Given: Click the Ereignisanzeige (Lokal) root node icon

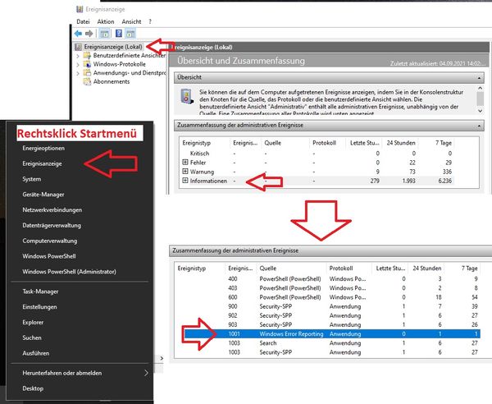Looking at the screenshot, I should tap(77, 48).
